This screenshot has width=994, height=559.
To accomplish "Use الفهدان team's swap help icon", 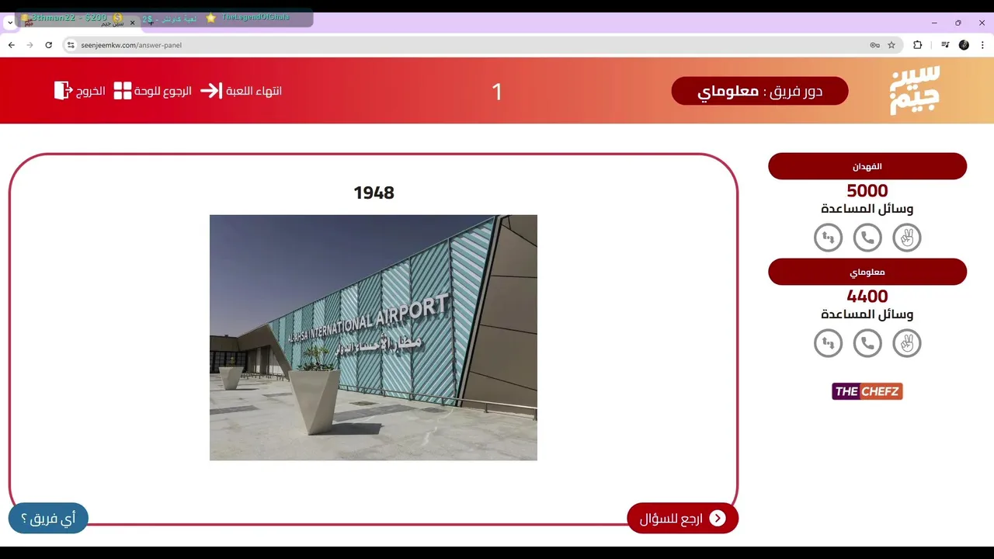I will 828,238.
